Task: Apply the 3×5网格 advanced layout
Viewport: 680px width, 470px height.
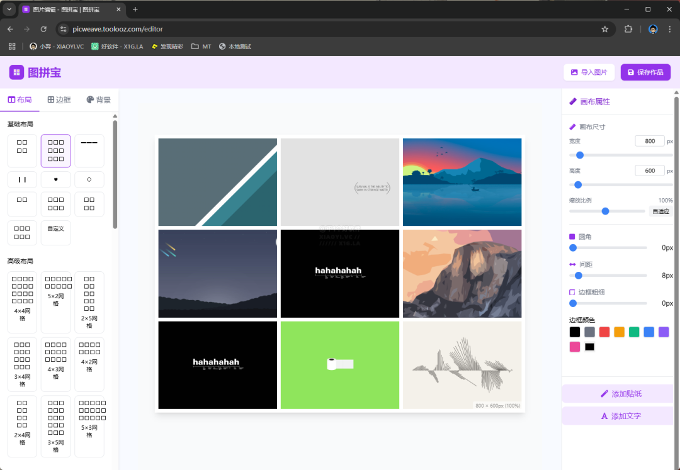Action: [x=56, y=426]
